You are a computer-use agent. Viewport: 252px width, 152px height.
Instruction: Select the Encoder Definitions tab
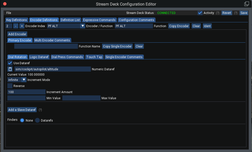pos(44,20)
